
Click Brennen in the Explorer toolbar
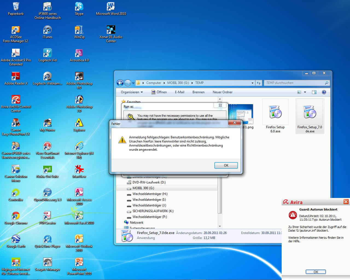coord(198,92)
